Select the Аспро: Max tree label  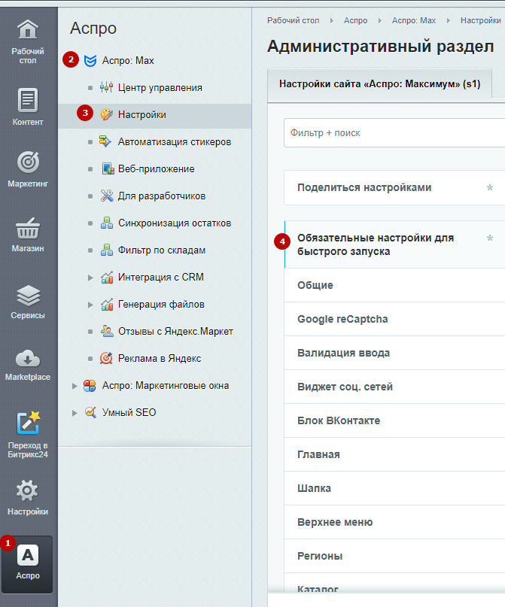click(128, 60)
